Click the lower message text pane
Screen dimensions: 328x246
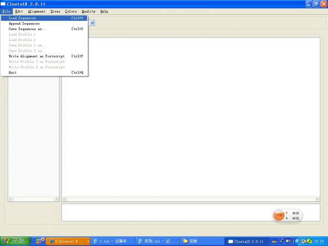point(191,213)
